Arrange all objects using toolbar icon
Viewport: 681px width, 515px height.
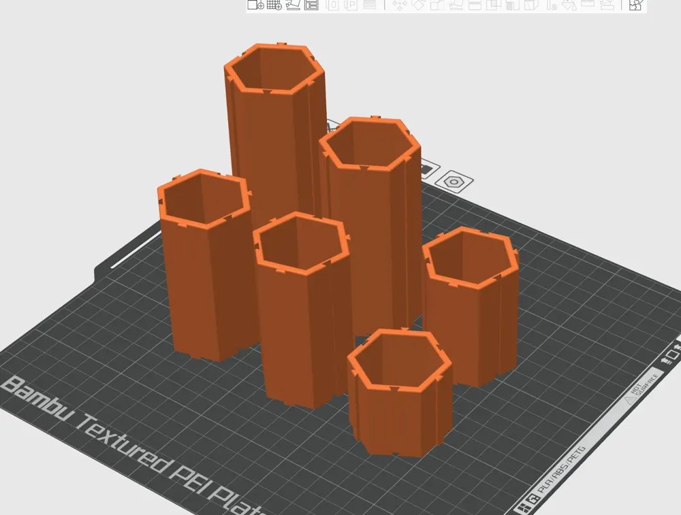(x=311, y=5)
